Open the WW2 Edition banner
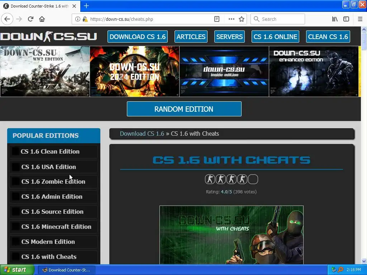The image size is (367, 275). 45,71
